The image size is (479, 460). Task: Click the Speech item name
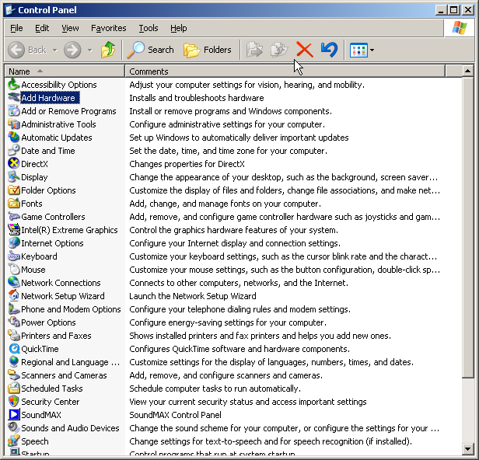coord(35,441)
